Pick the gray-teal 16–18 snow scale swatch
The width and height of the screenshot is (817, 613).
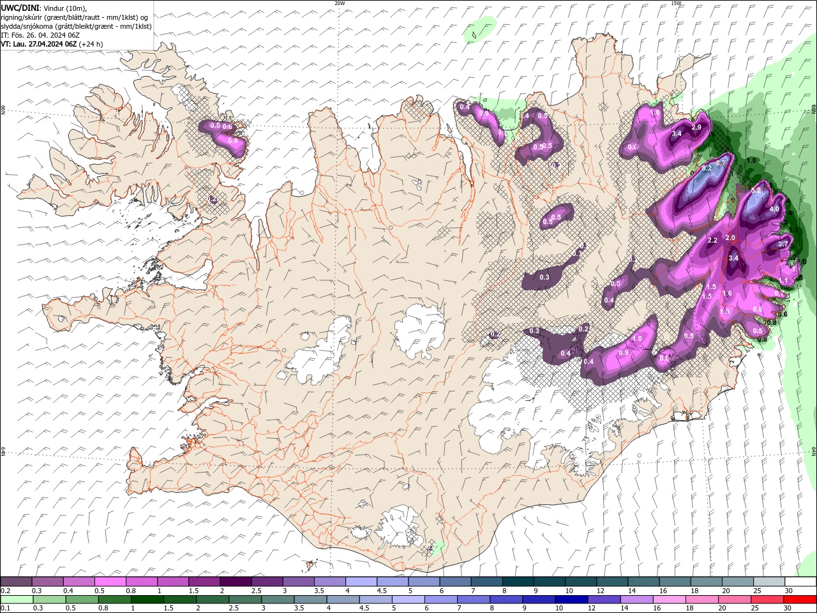[x=675, y=582]
